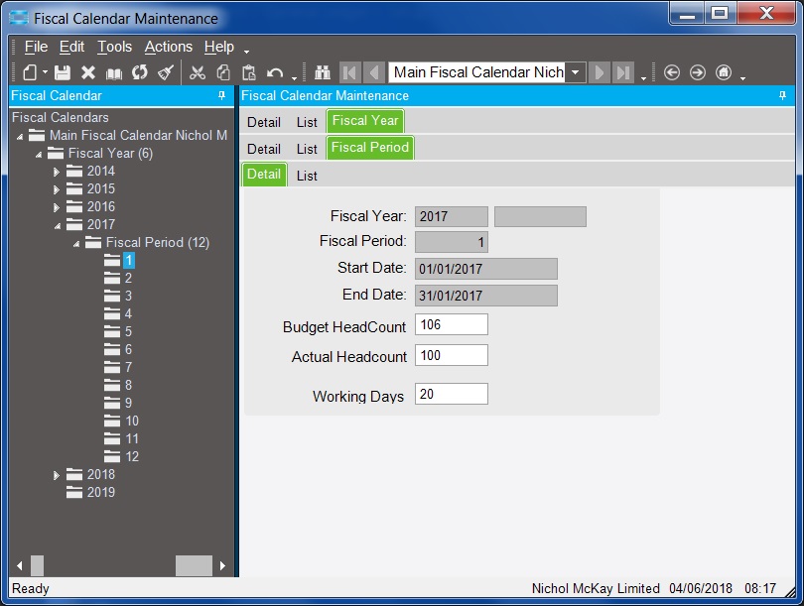Select fiscal period 5 in the tree
Screen dimensions: 804x606
coord(128,331)
